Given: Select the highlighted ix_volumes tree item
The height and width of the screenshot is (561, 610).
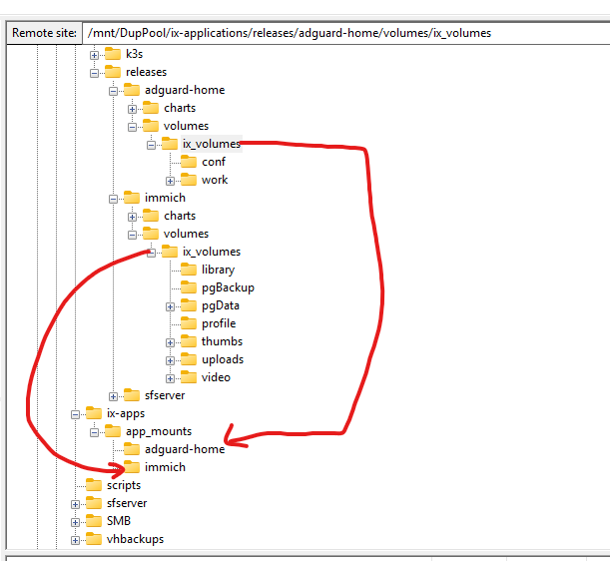Looking at the screenshot, I should [x=212, y=144].
